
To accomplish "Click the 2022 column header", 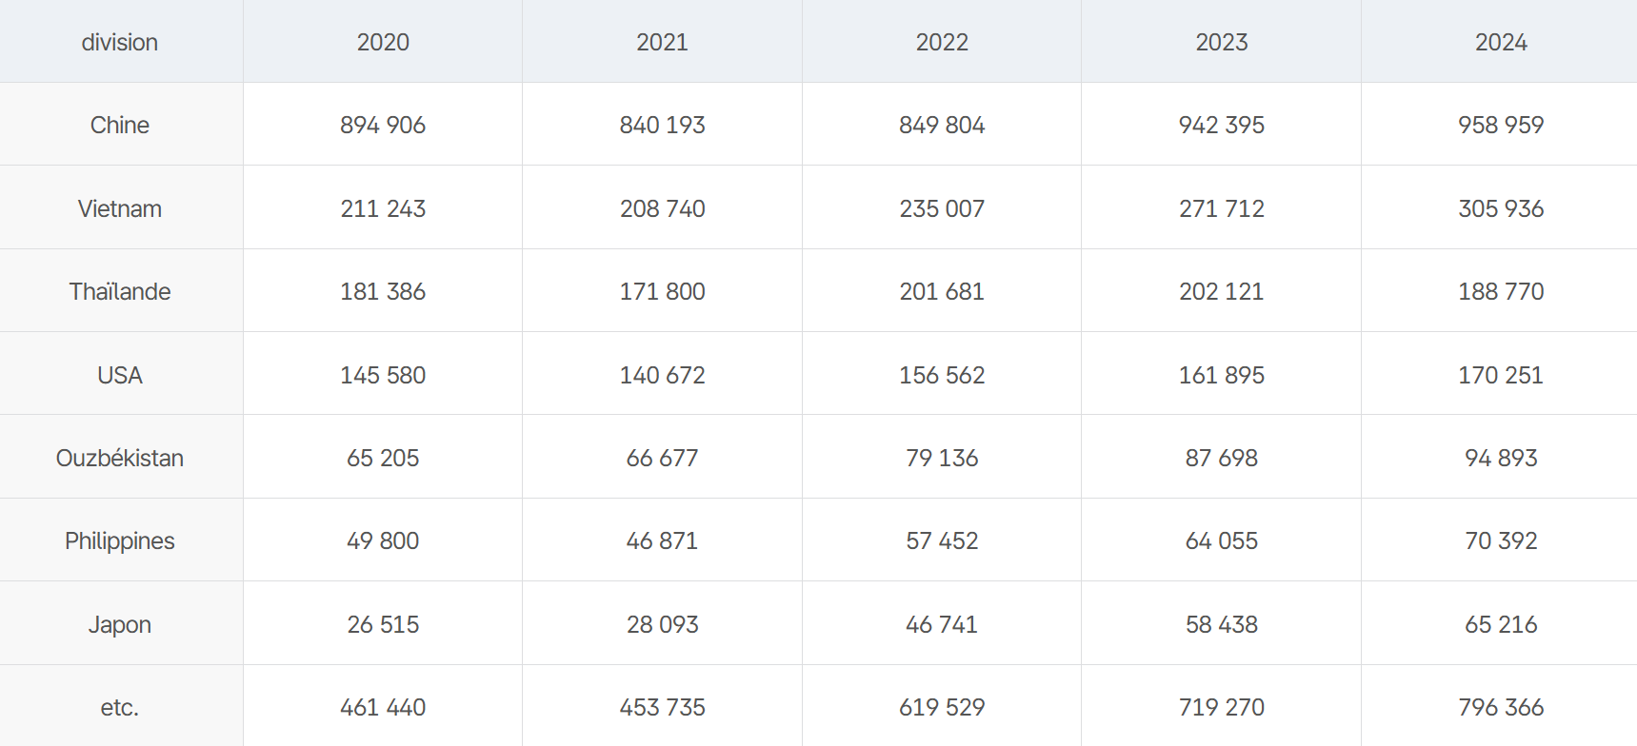I will tap(942, 42).
